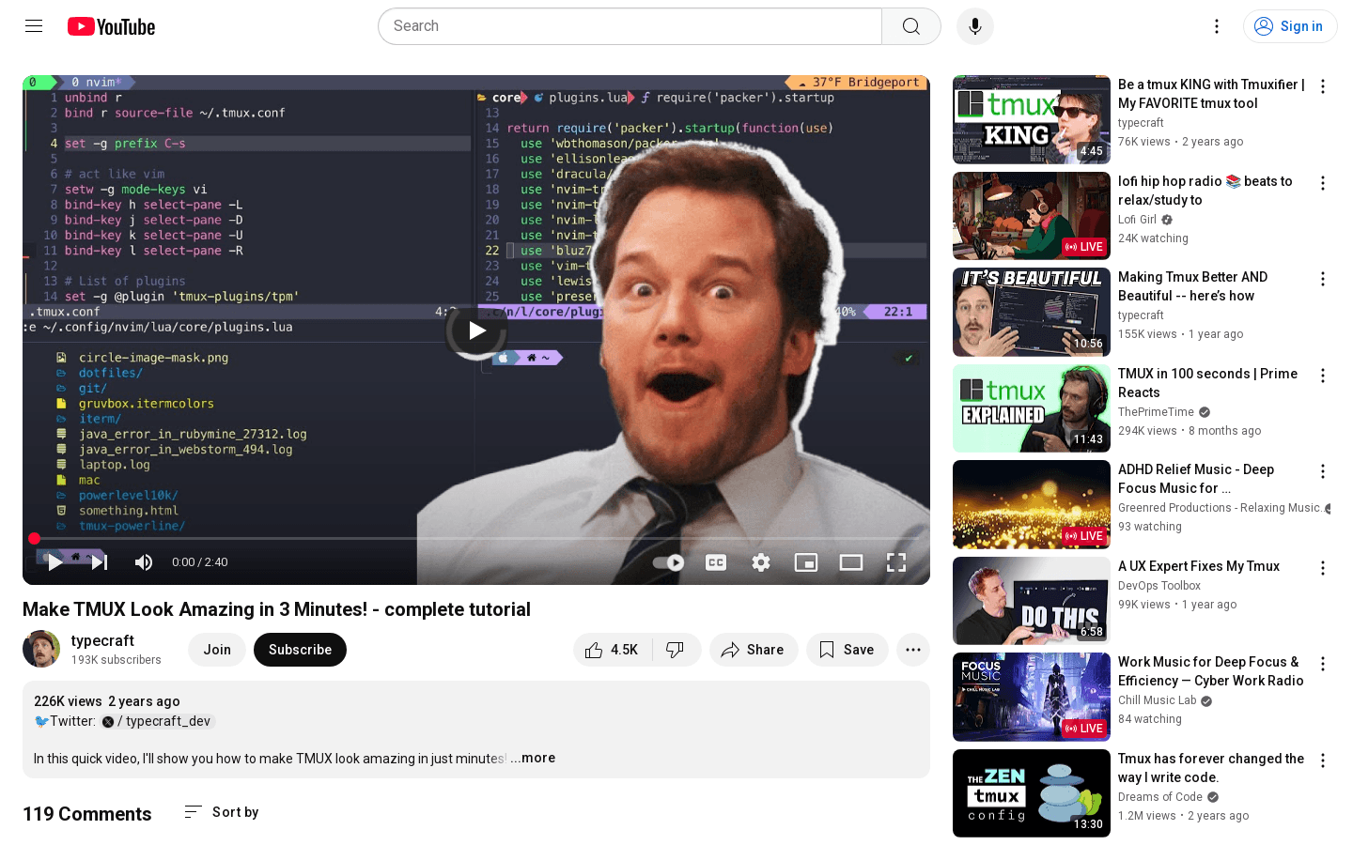
Task: Open the three-dot menu next to Sign in
Action: [x=1216, y=26]
